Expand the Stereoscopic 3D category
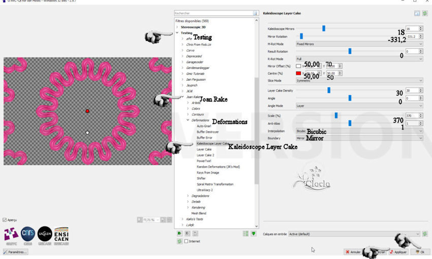 [177, 26]
